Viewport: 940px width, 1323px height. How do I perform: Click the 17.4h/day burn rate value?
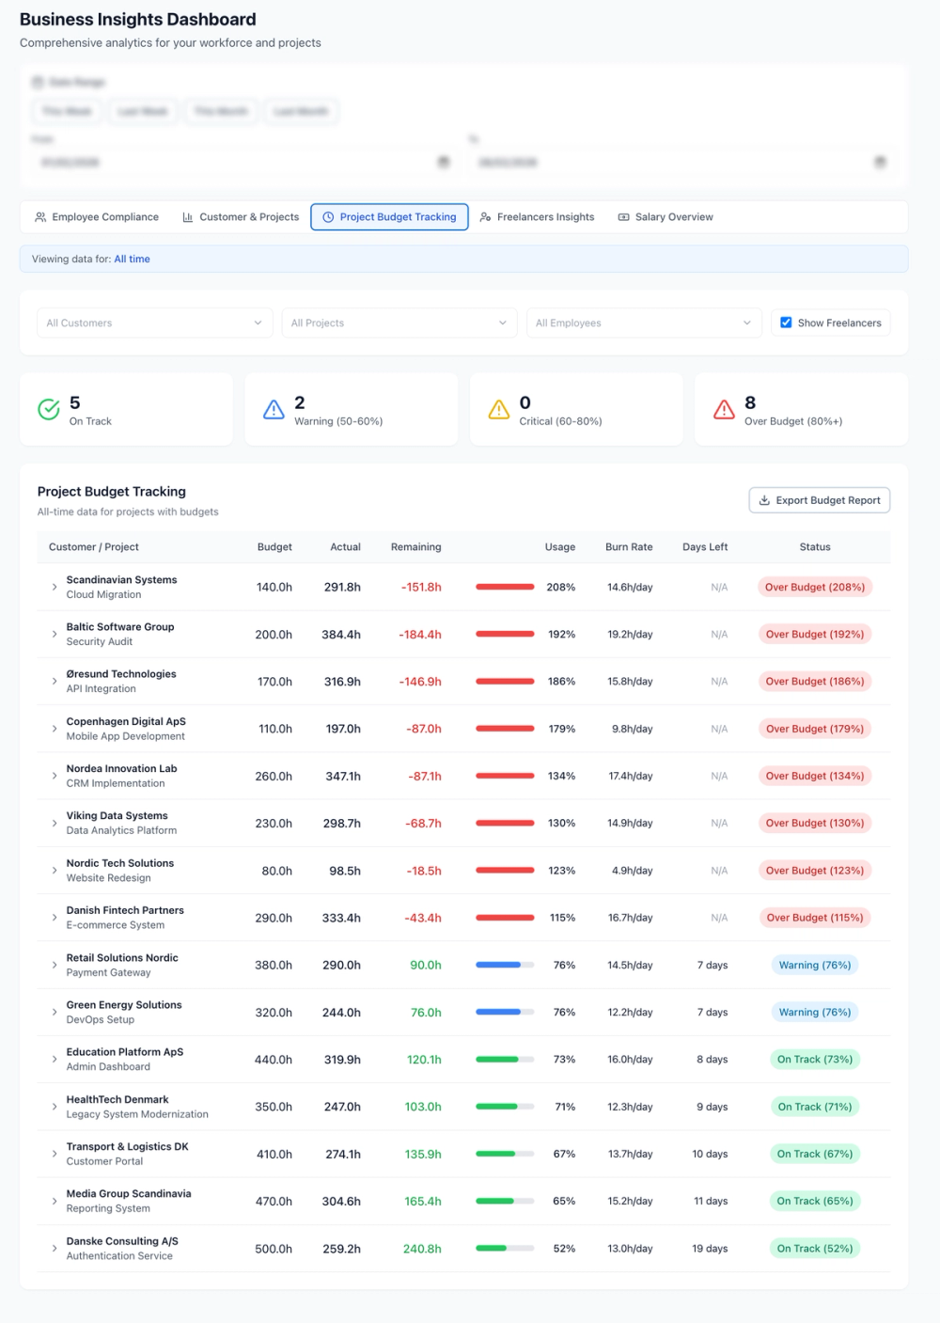631,776
